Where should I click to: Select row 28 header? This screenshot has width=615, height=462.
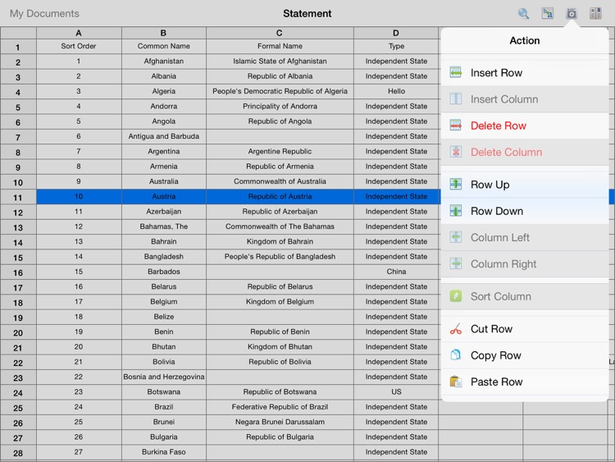(x=18, y=453)
